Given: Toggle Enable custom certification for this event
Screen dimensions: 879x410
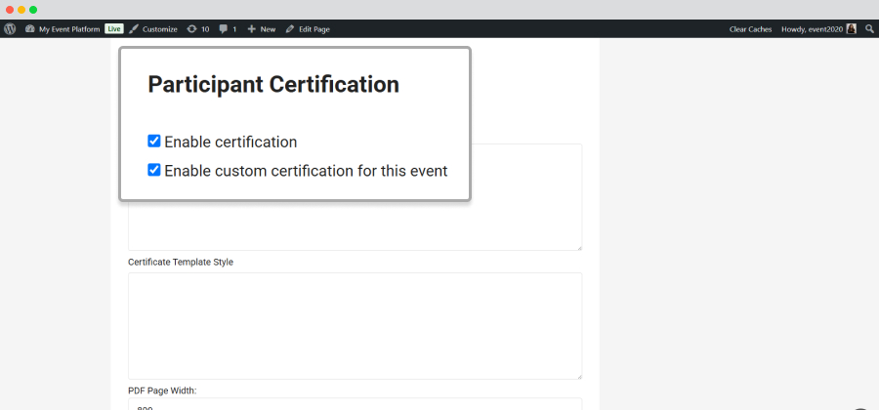Looking at the screenshot, I should click(154, 170).
